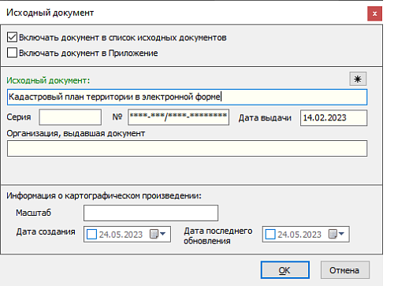Click the asterisk button beside Исходный документ
Screen dimensions: 394x289
click(358, 79)
